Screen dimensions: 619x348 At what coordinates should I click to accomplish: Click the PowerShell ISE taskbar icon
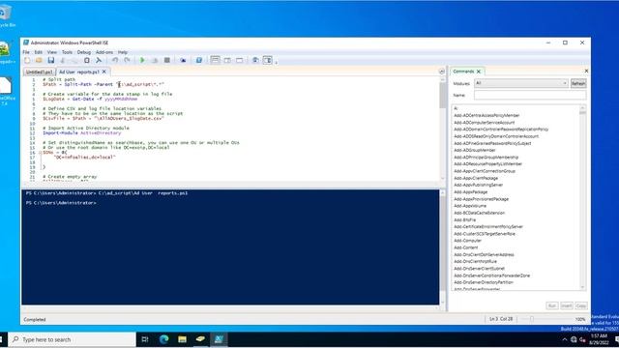[219, 339]
